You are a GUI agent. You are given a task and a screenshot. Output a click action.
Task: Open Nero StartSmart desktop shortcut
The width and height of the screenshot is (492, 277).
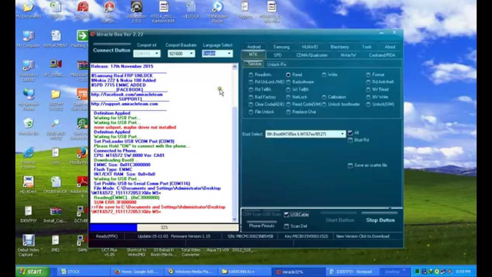[x=110, y=12]
